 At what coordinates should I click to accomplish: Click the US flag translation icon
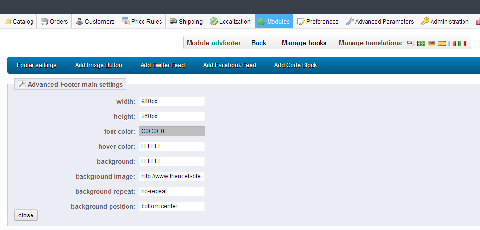[411, 43]
